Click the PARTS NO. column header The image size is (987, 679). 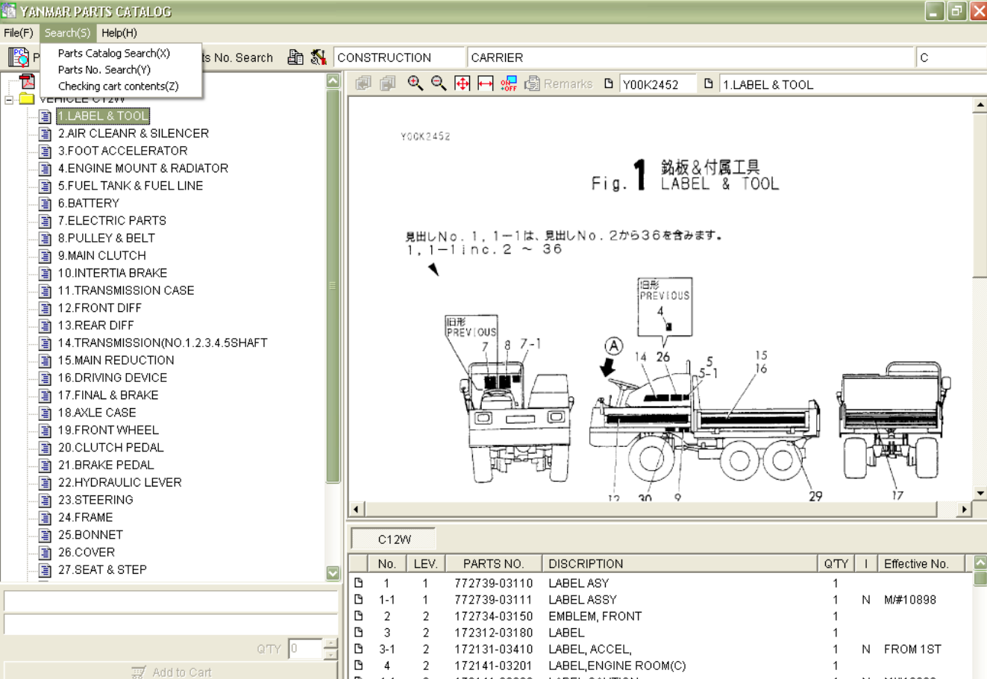493,564
